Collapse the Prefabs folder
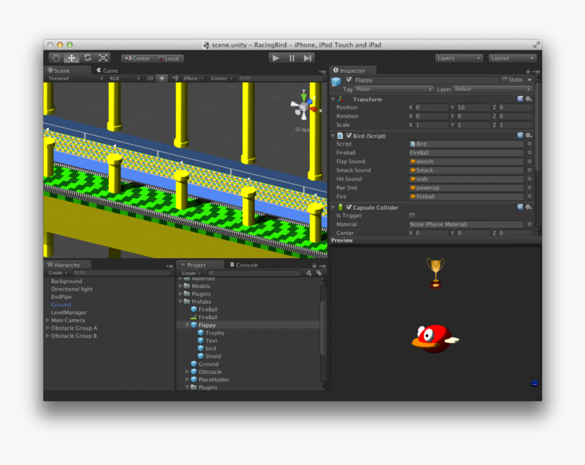 pos(180,302)
